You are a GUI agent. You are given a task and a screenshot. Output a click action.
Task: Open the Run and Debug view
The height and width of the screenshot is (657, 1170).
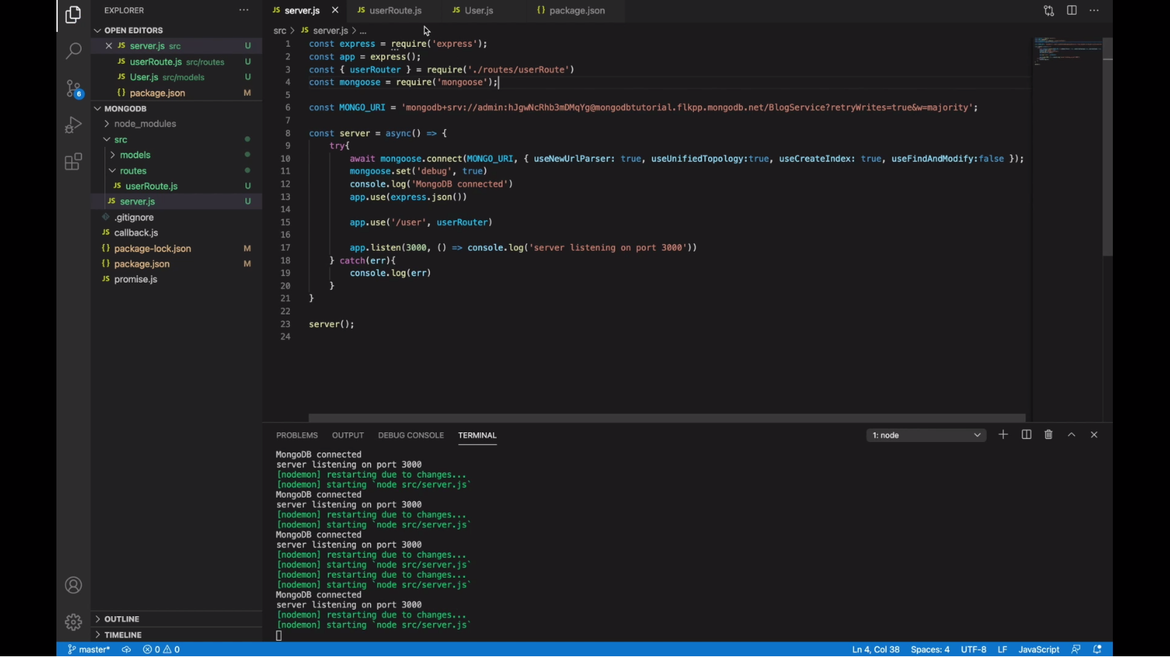click(x=73, y=125)
